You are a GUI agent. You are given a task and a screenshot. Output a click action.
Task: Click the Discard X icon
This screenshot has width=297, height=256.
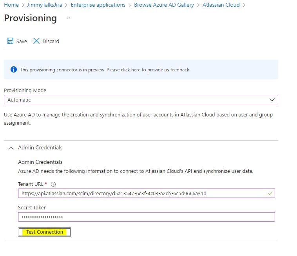coord(36,41)
